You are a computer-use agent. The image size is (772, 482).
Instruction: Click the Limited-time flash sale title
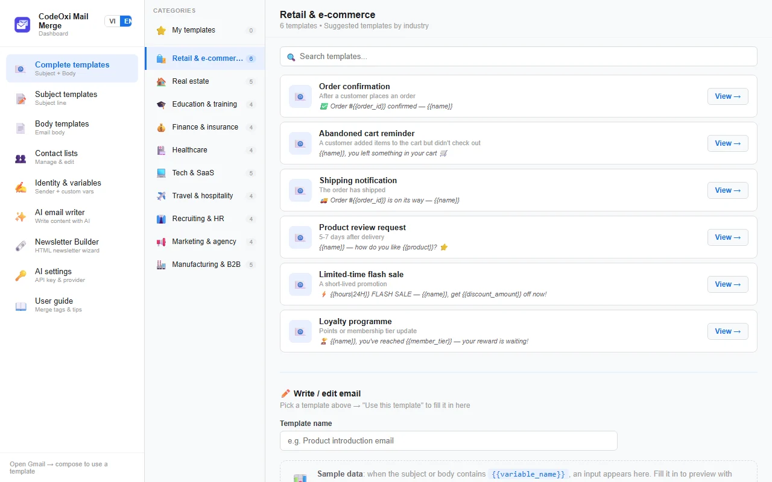pos(361,274)
